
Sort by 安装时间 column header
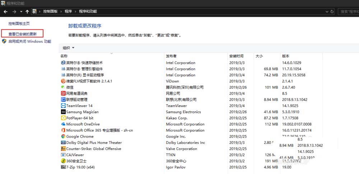(236, 56)
